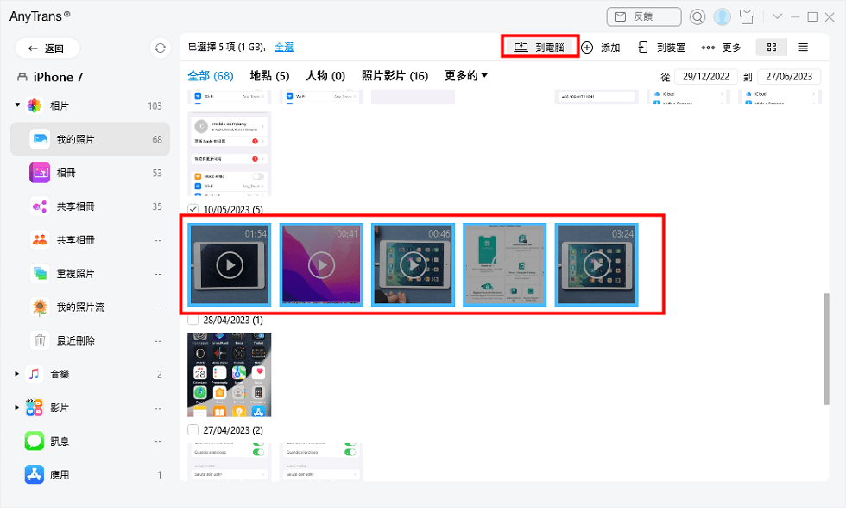Check the 27/04/2023 group checkbox
This screenshot has width=846, height=508.
193,429
